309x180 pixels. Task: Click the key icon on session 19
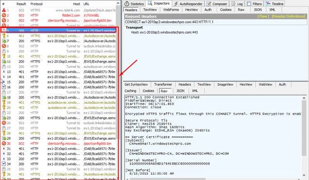tap(4, 102)
